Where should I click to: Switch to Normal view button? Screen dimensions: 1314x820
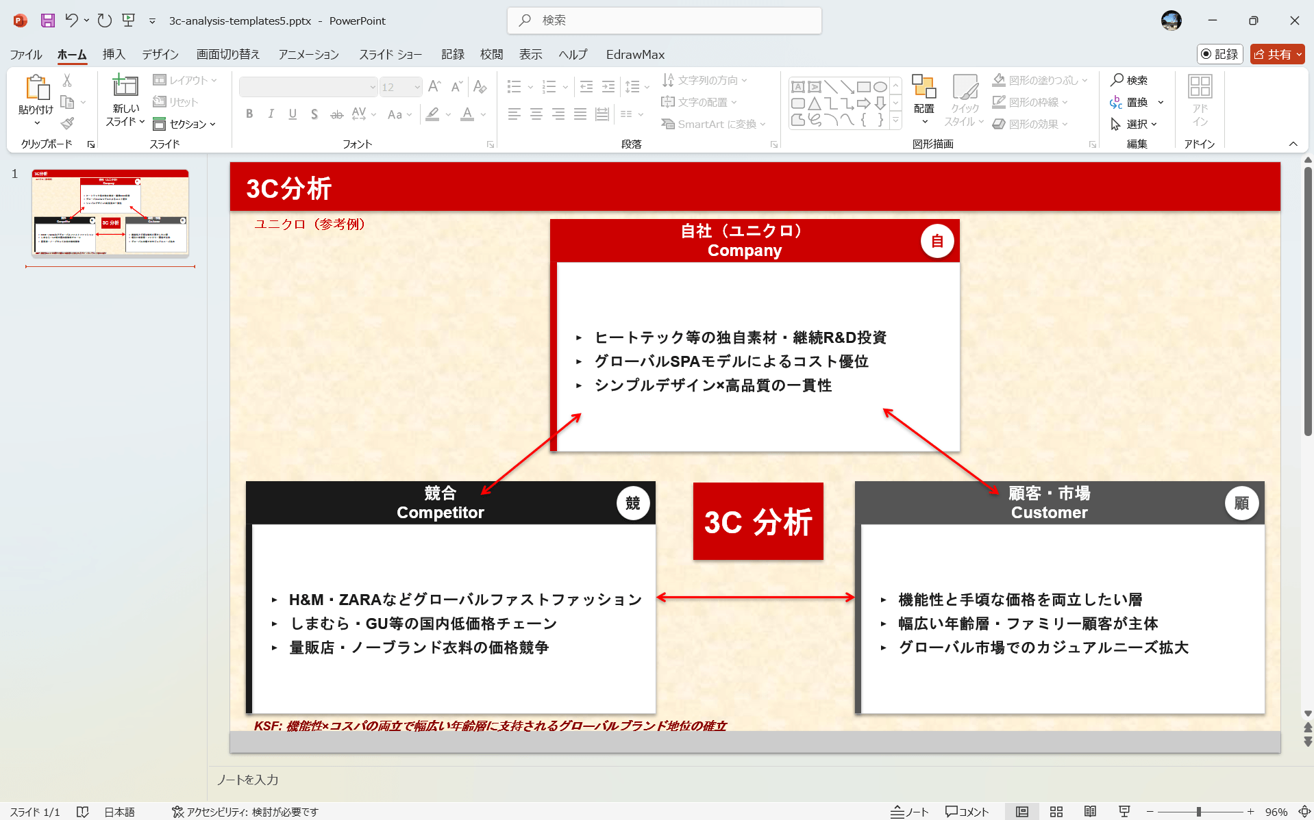click(1022, 812)
